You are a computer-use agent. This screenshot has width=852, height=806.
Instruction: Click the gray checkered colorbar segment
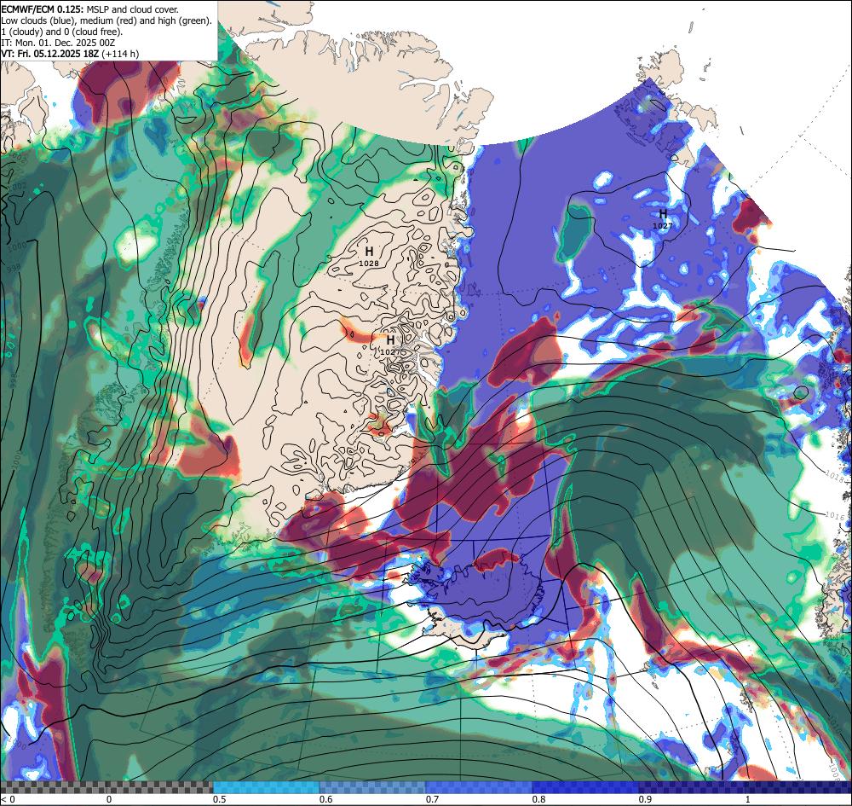[x=106, y=787]
